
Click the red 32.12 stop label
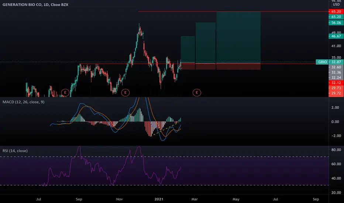click(336, 83)
